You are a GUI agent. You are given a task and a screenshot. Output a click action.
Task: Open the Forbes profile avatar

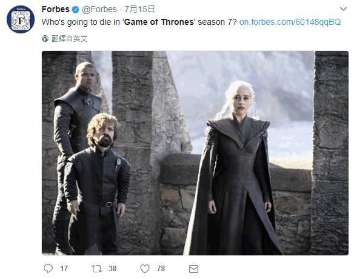21,19
